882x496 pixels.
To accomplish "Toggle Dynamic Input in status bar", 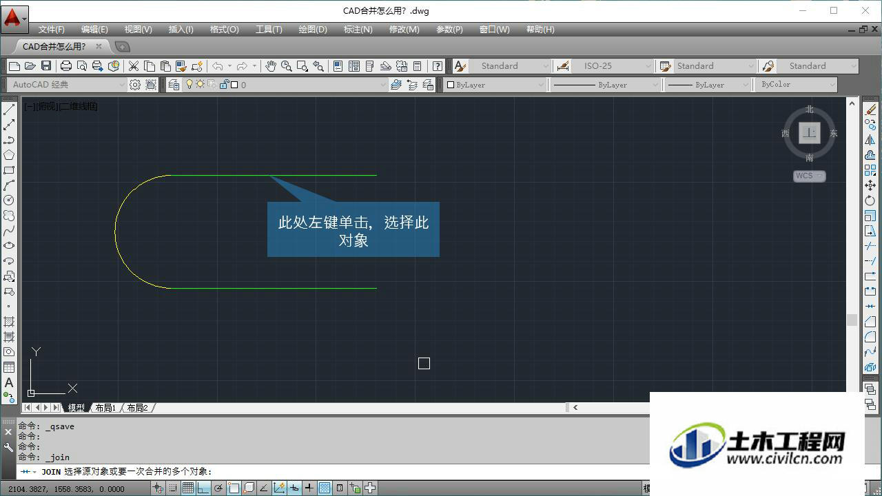I will click(x=294, y=488).
